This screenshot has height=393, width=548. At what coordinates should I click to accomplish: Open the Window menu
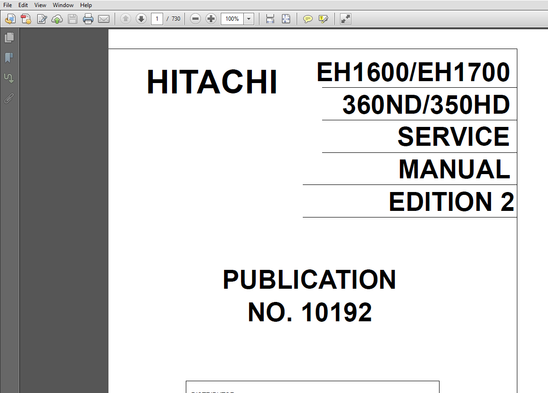[x=63, y=5]
